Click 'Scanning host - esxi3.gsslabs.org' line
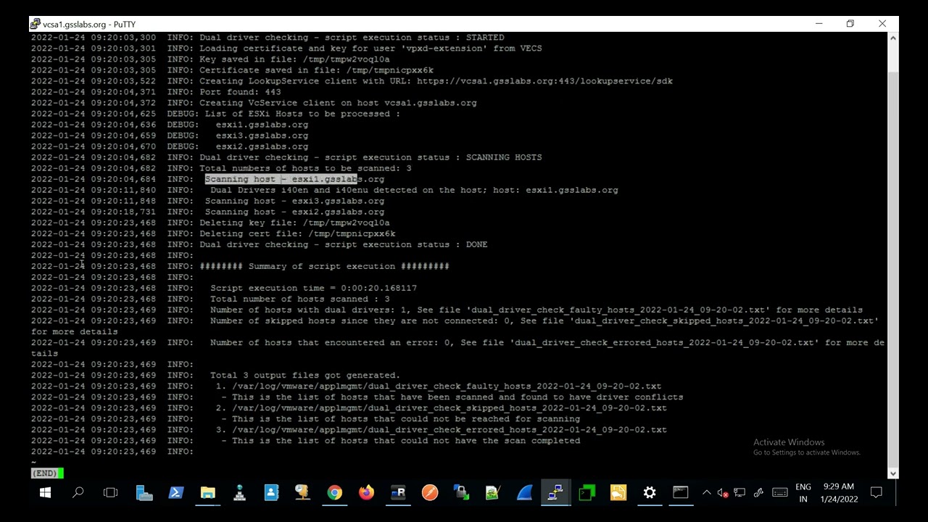The height and width of the screenshot is (522, 928). click(294, 201)
